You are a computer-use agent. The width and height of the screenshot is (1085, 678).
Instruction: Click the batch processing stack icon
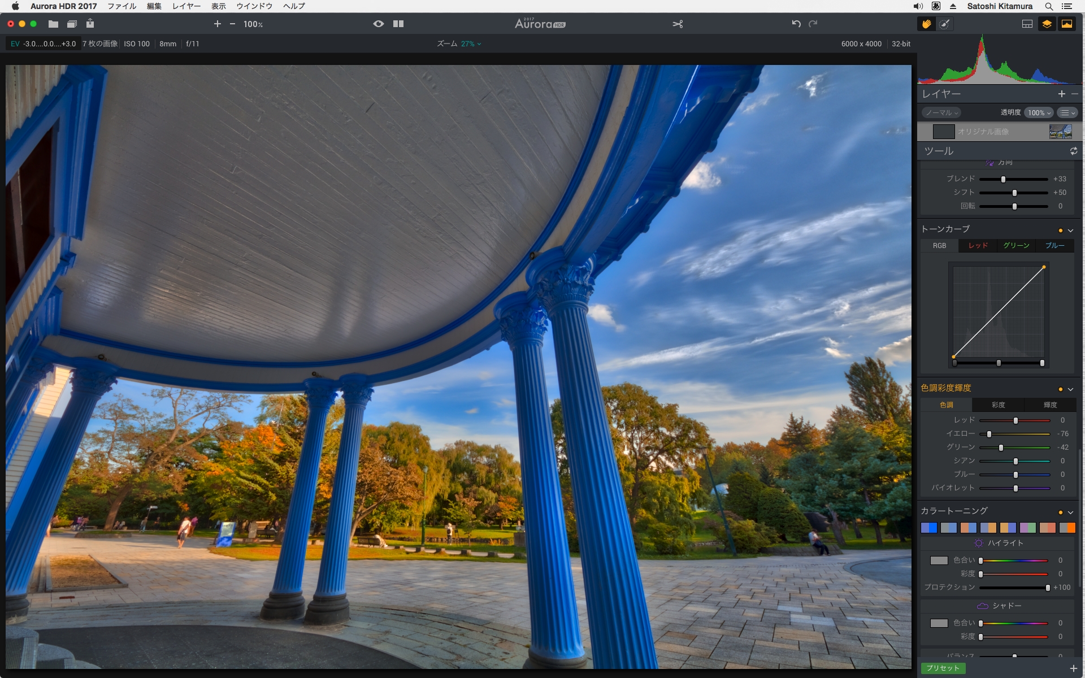(72, 24)
